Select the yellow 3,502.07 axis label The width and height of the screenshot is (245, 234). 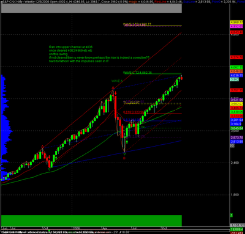[236, 104]
